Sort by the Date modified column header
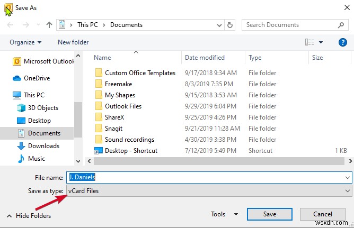 [205, 58]
